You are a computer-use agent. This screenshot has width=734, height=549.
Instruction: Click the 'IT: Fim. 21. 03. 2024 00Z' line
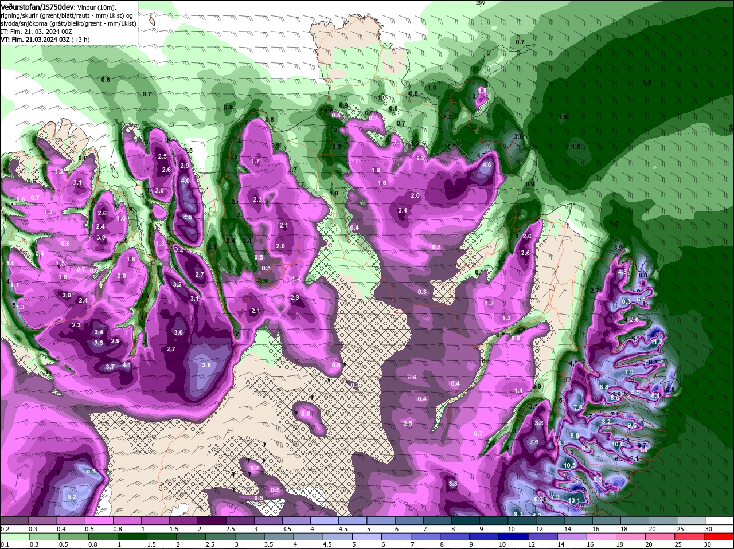coord(36,32)
